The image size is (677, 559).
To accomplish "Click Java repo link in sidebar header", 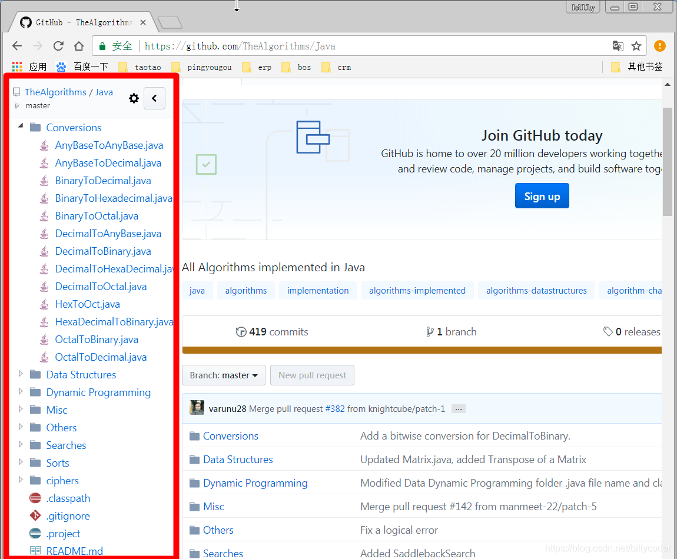I will click(104, 92).
